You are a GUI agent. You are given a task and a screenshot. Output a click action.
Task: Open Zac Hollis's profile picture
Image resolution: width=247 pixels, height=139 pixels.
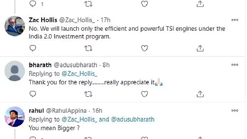[x=15, y=26]
